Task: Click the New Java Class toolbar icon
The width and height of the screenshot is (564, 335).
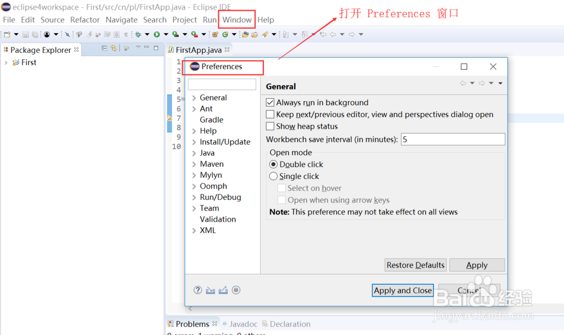Action: pos(225,34)
